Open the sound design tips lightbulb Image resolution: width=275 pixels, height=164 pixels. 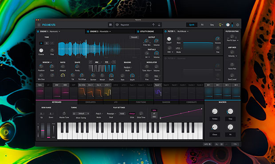pos(220,25)
